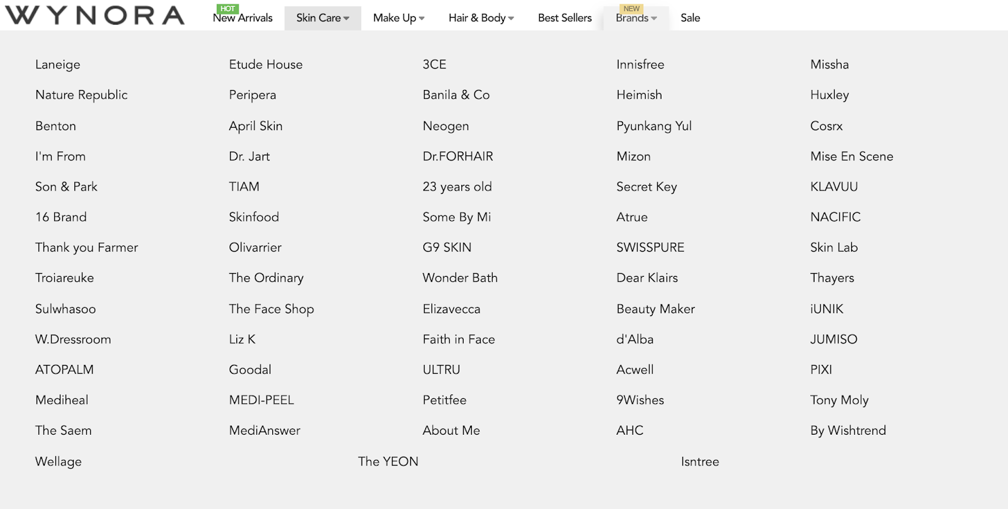Choose the Innisfree brand

pyautogui.click(x=640, y=64)
